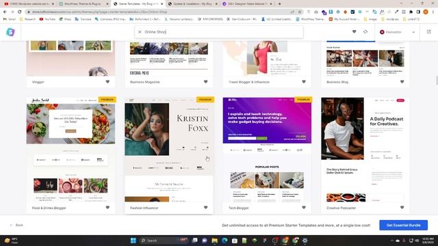Show hidden tray icons chevron
The image size is (438, 246).
(x=391, y=241)
